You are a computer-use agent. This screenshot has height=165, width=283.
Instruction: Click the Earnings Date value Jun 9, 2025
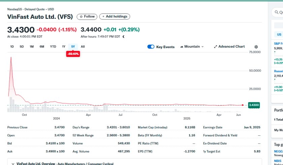[252, 127]
